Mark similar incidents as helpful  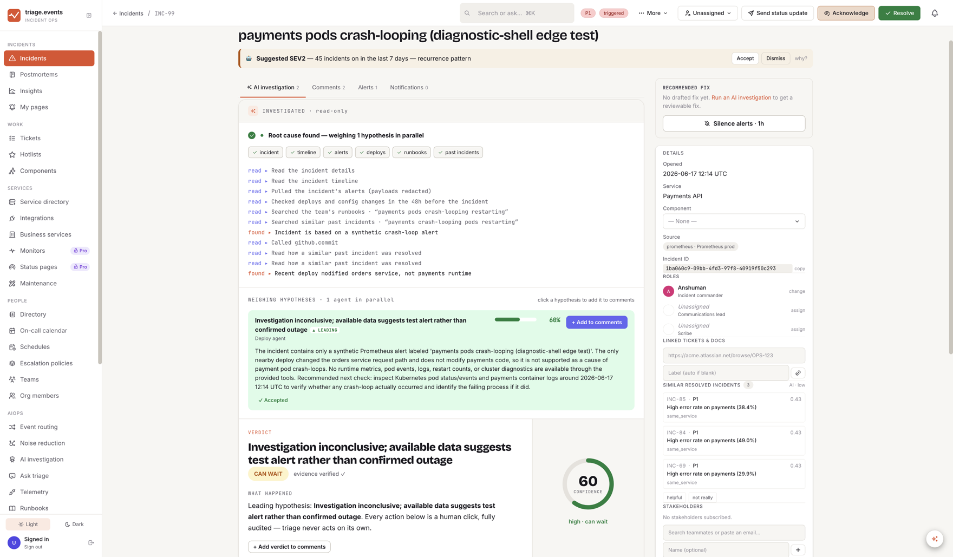674,497
